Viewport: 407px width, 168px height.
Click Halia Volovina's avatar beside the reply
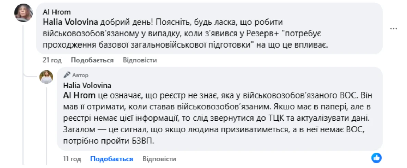pos(46,77)
